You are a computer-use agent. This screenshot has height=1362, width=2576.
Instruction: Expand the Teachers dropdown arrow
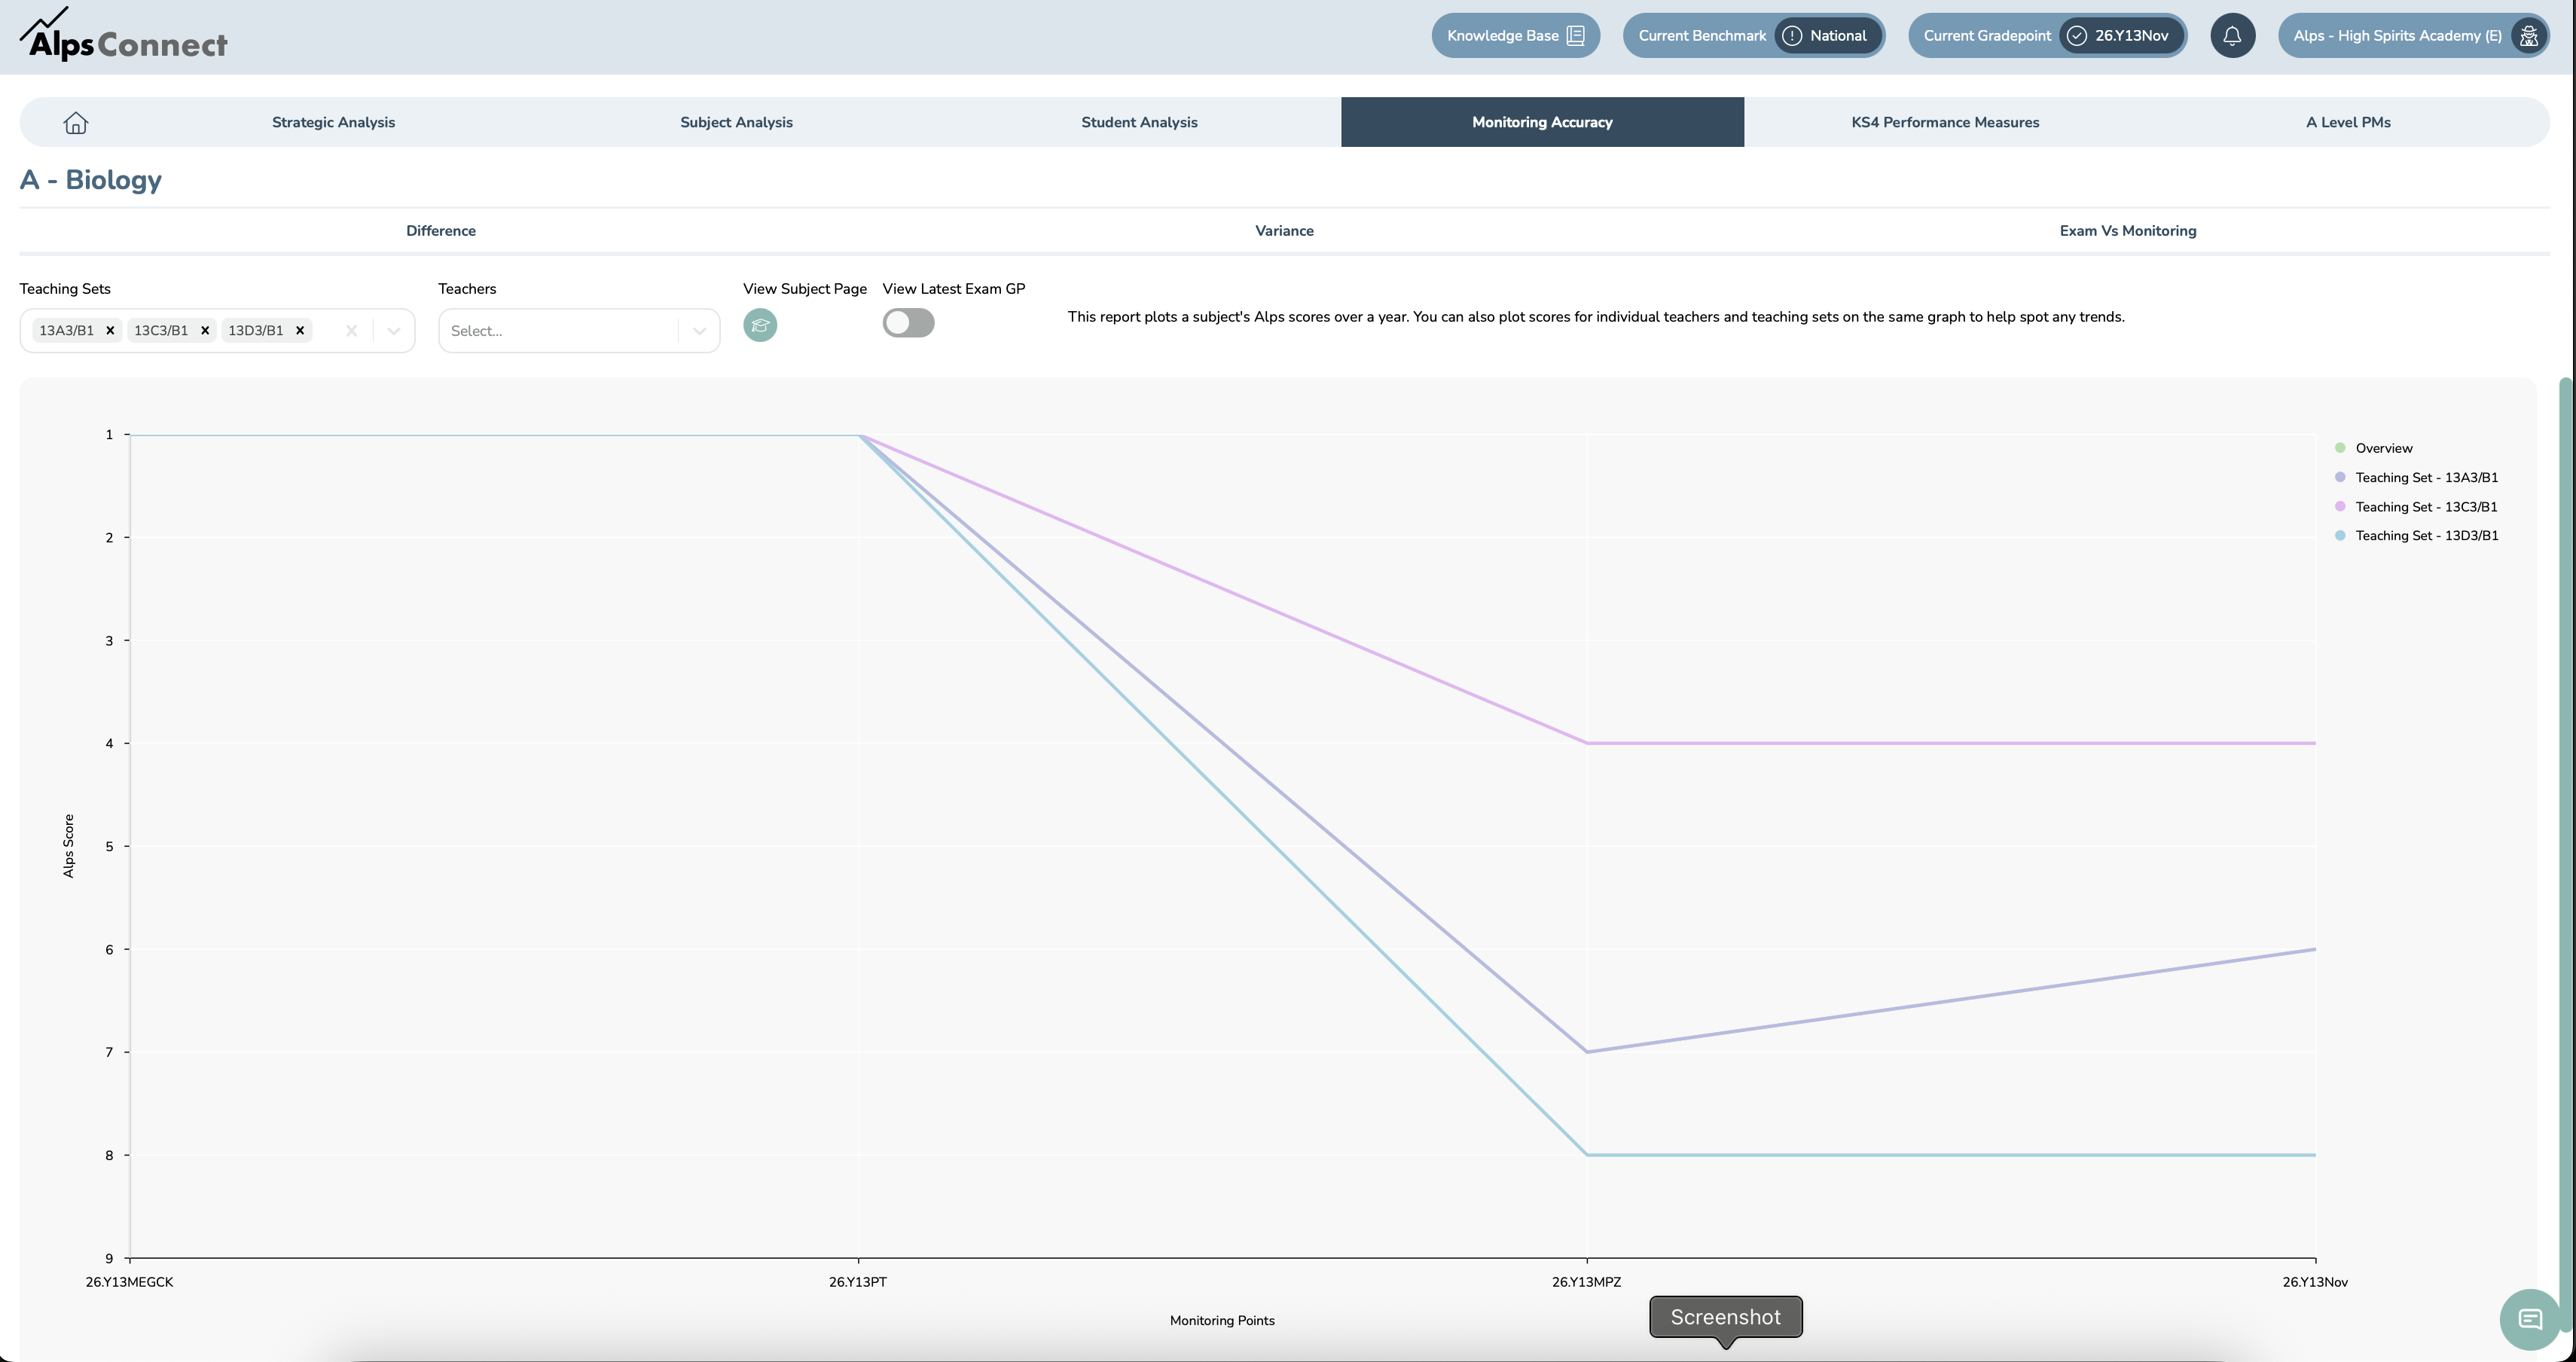point(699,331)
